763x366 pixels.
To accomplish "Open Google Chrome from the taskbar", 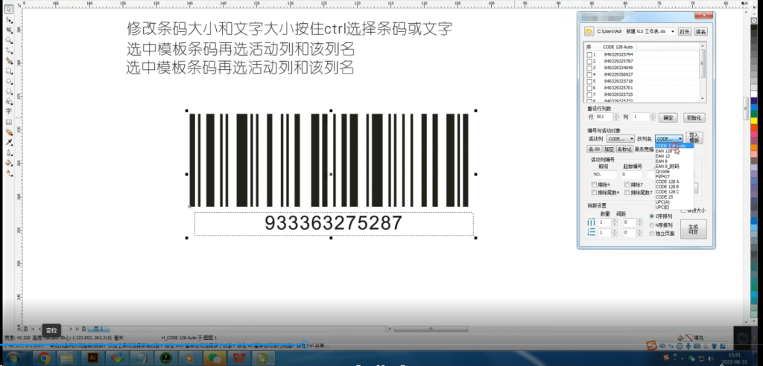I will tap(43, 358).
